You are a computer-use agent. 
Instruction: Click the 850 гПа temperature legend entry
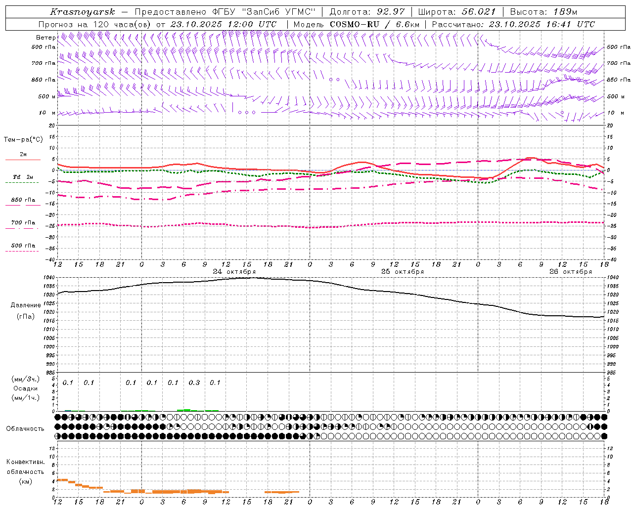(23, 200)
